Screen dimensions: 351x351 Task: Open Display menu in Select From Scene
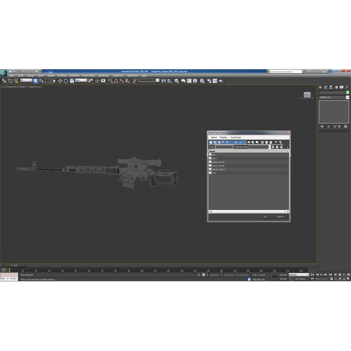(x=223, y=137)
